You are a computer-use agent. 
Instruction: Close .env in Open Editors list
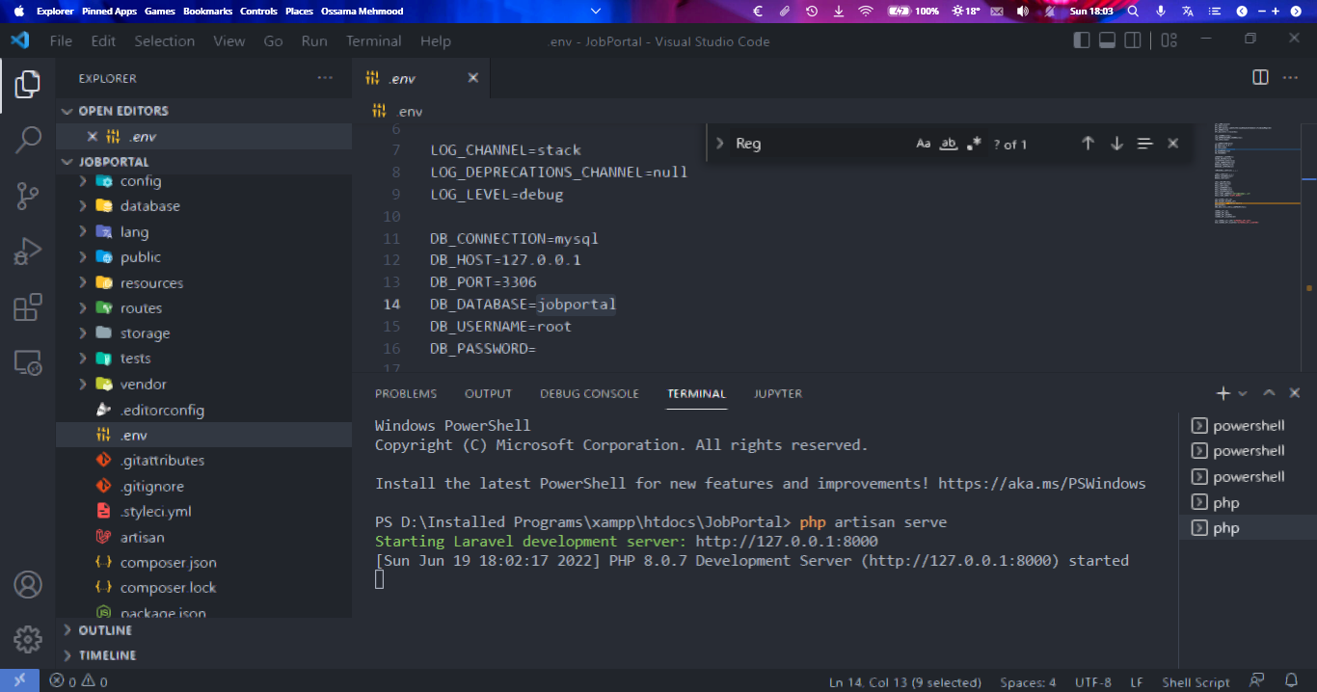click(x=93, y=136)
